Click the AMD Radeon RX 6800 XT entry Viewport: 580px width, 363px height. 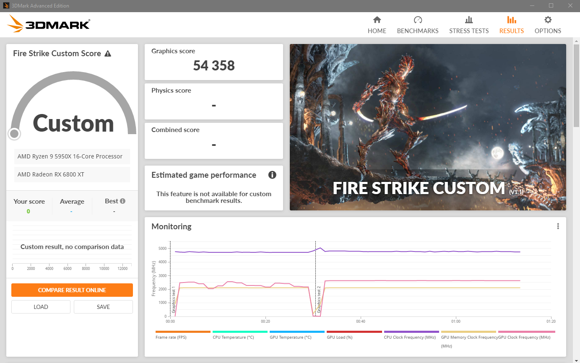pos(72,174)
